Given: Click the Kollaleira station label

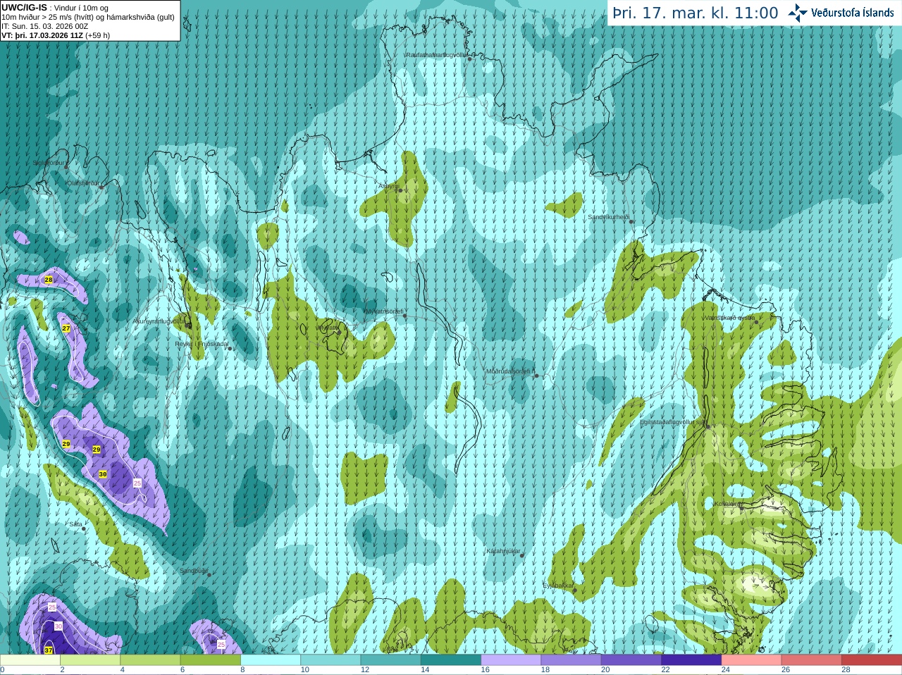Looking at the screenshot, I should click(727, 504).
